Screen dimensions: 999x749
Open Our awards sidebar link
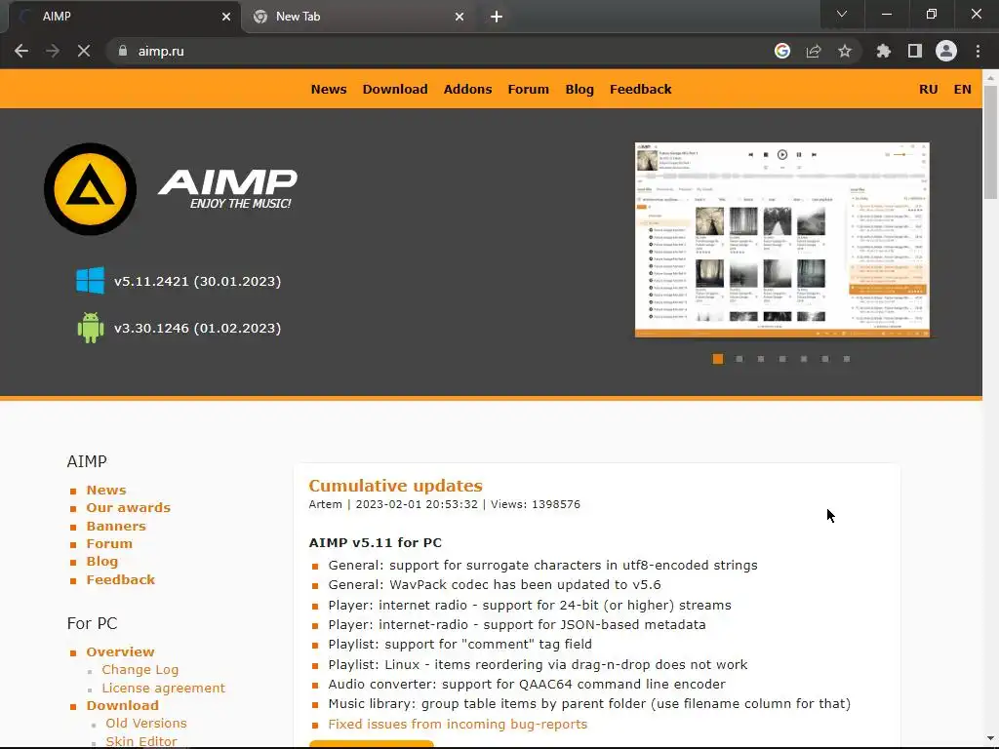129,507
